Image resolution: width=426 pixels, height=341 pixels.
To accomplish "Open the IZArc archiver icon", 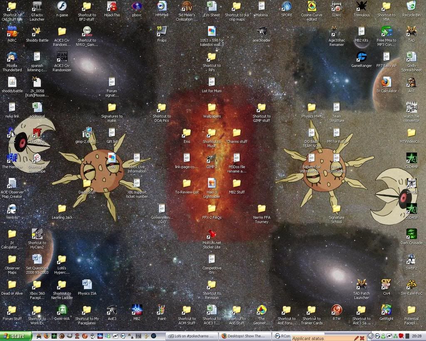I will (336, 7).
